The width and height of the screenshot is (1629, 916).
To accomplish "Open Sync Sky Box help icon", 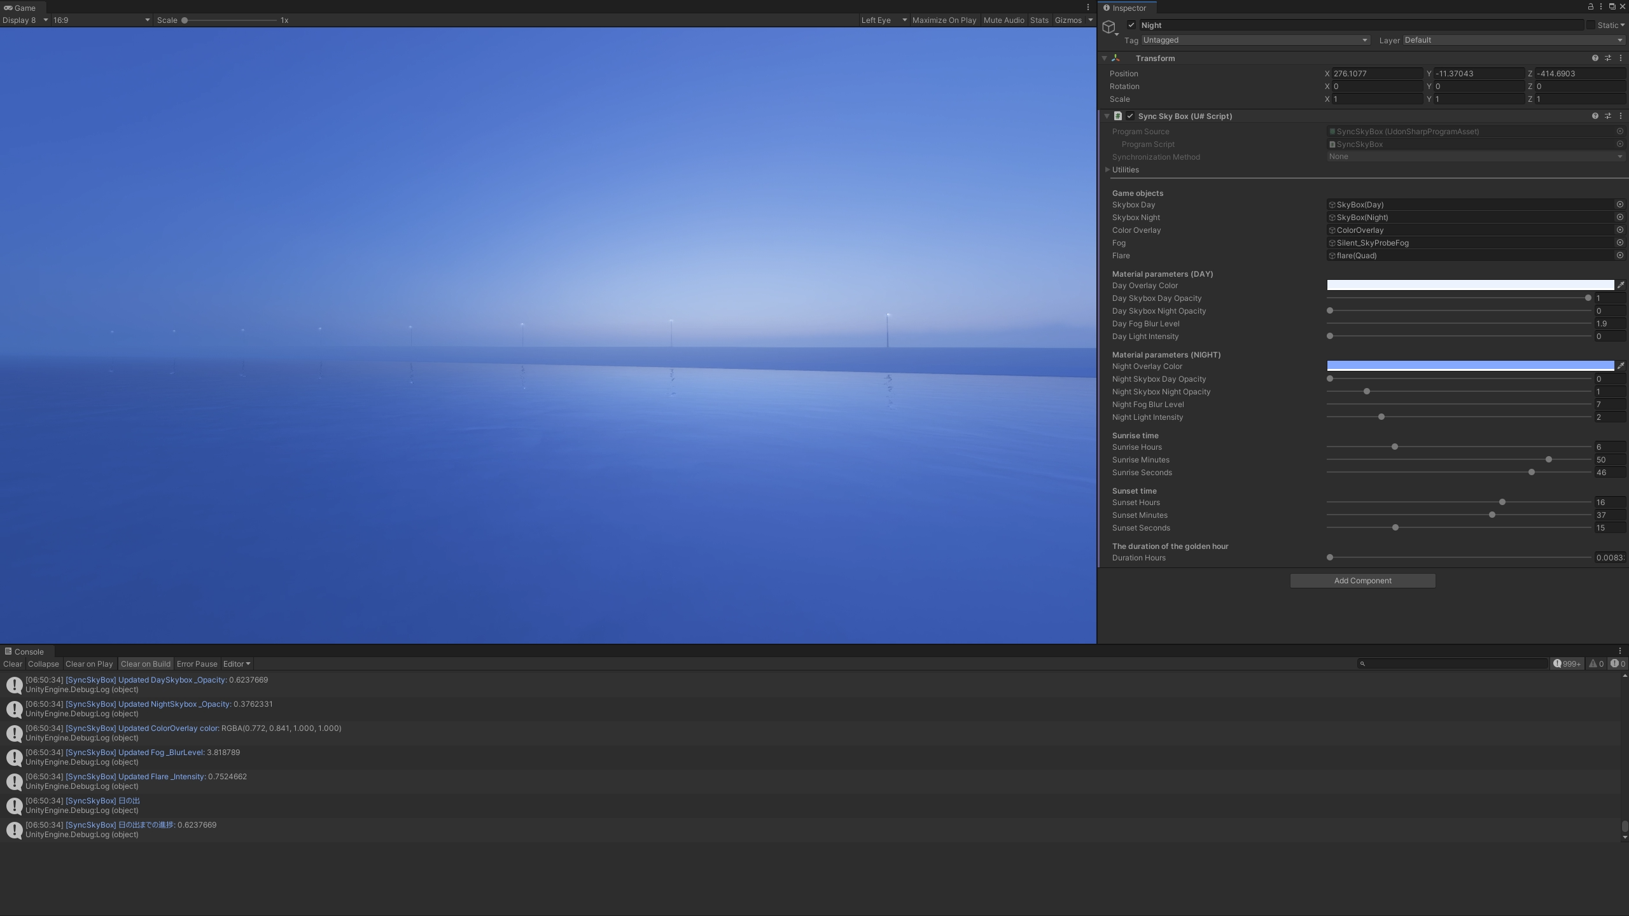I will pos(1595,116).
